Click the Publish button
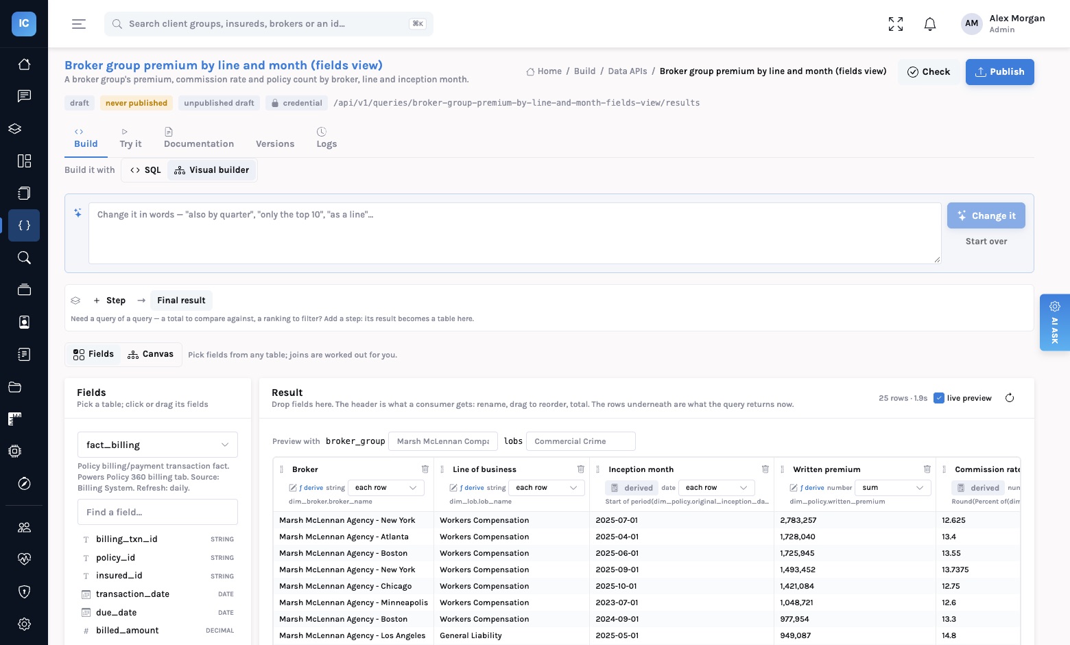The image size is (1070, 645). click(1000, 72)
